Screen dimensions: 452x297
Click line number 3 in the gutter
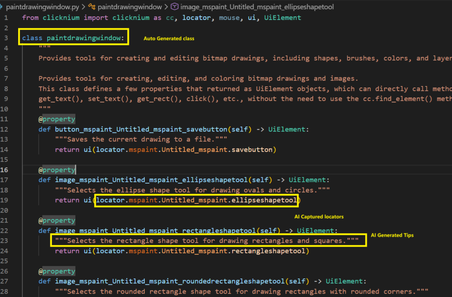tap(6, 38)
